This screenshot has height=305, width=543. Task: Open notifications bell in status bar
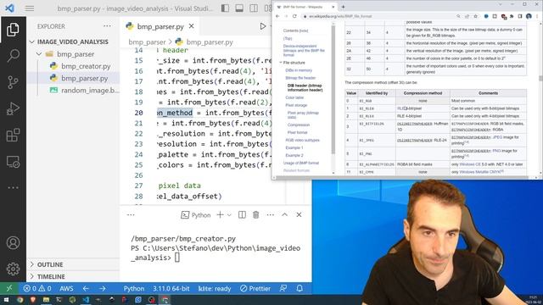[x=299, y=288]
